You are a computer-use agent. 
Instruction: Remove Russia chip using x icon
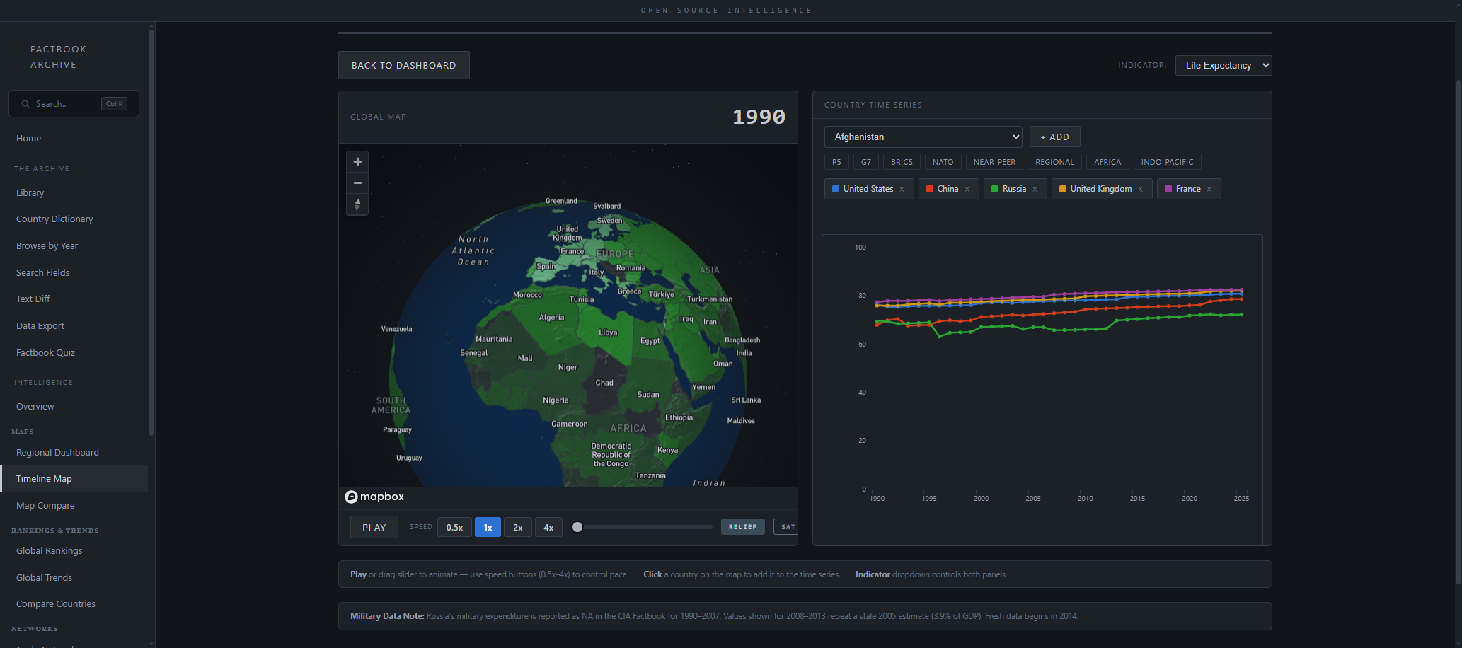(x=1035, y=190)
